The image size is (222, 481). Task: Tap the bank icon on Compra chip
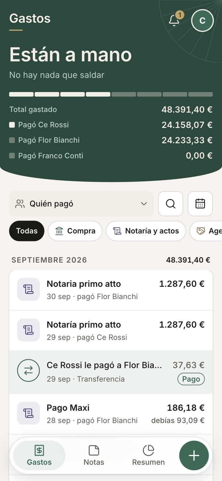pyautogui.click(x=59, y=231)
